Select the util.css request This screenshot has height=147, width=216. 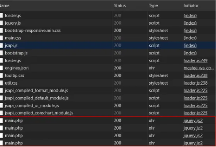click(x=11, y=83)
